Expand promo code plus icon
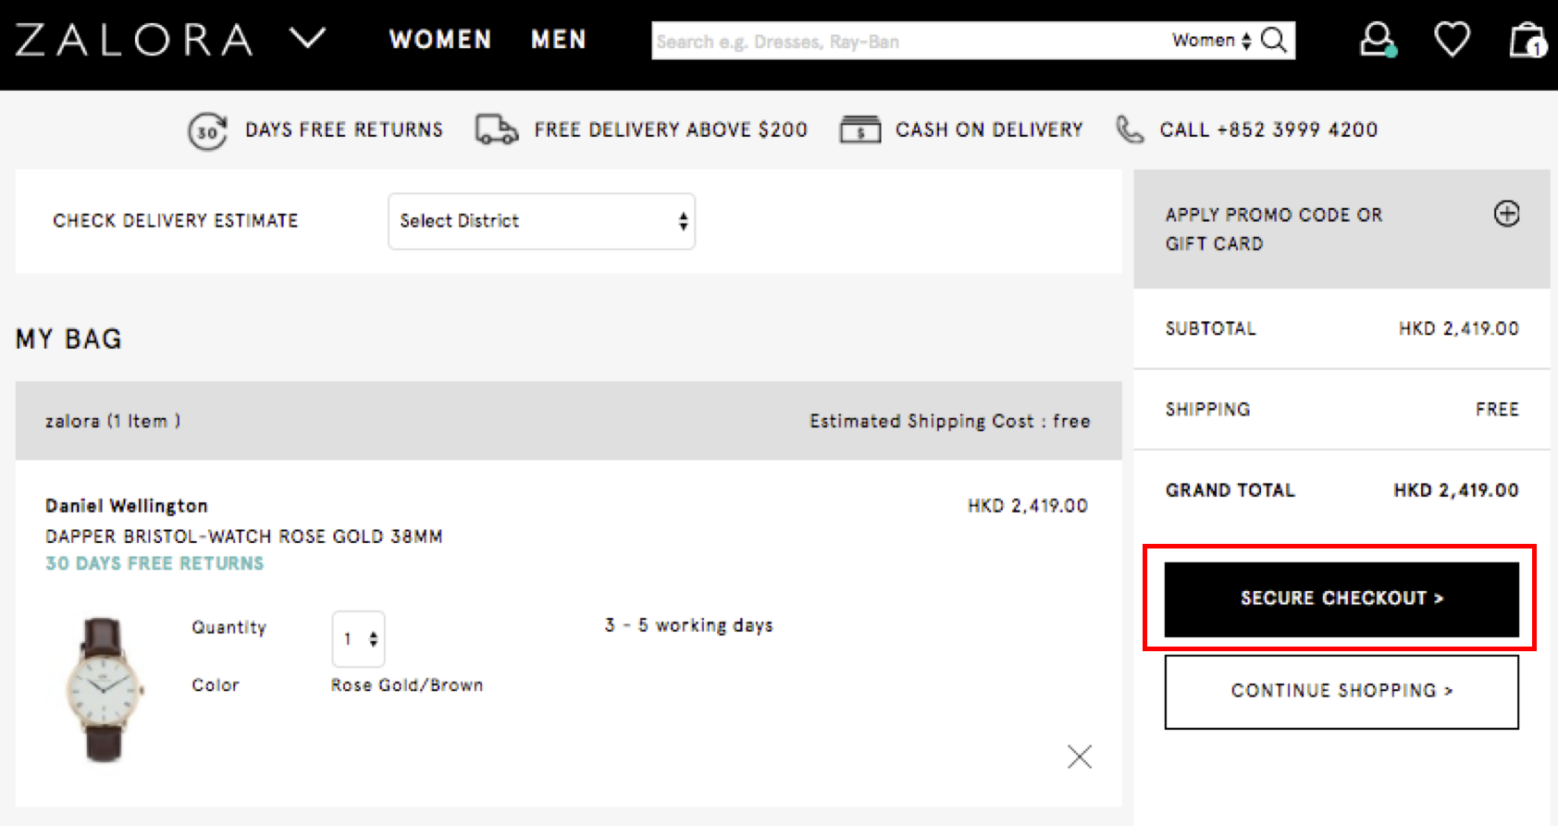 (1506, 214)
